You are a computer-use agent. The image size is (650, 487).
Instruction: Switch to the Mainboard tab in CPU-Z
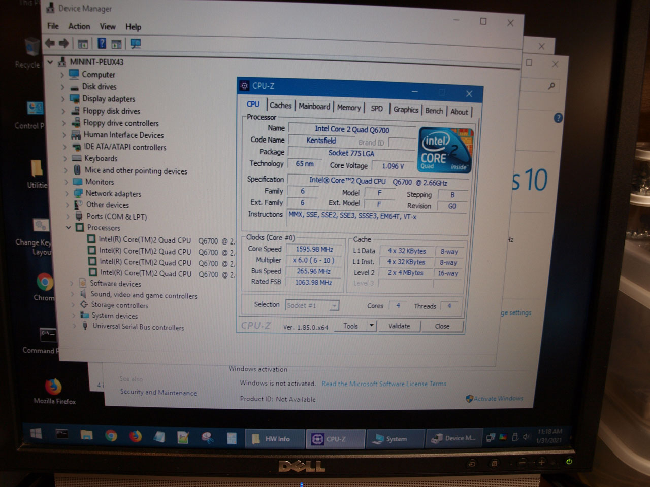point(314,107)
